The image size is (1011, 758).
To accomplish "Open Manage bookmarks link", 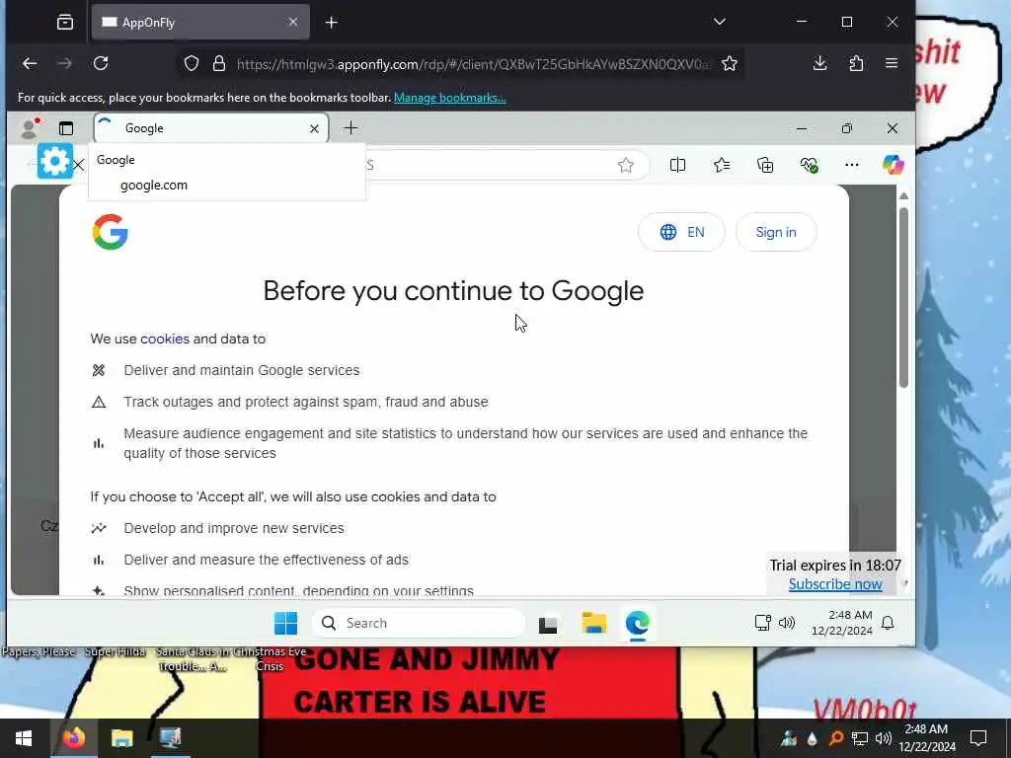I will pos(450,98).
